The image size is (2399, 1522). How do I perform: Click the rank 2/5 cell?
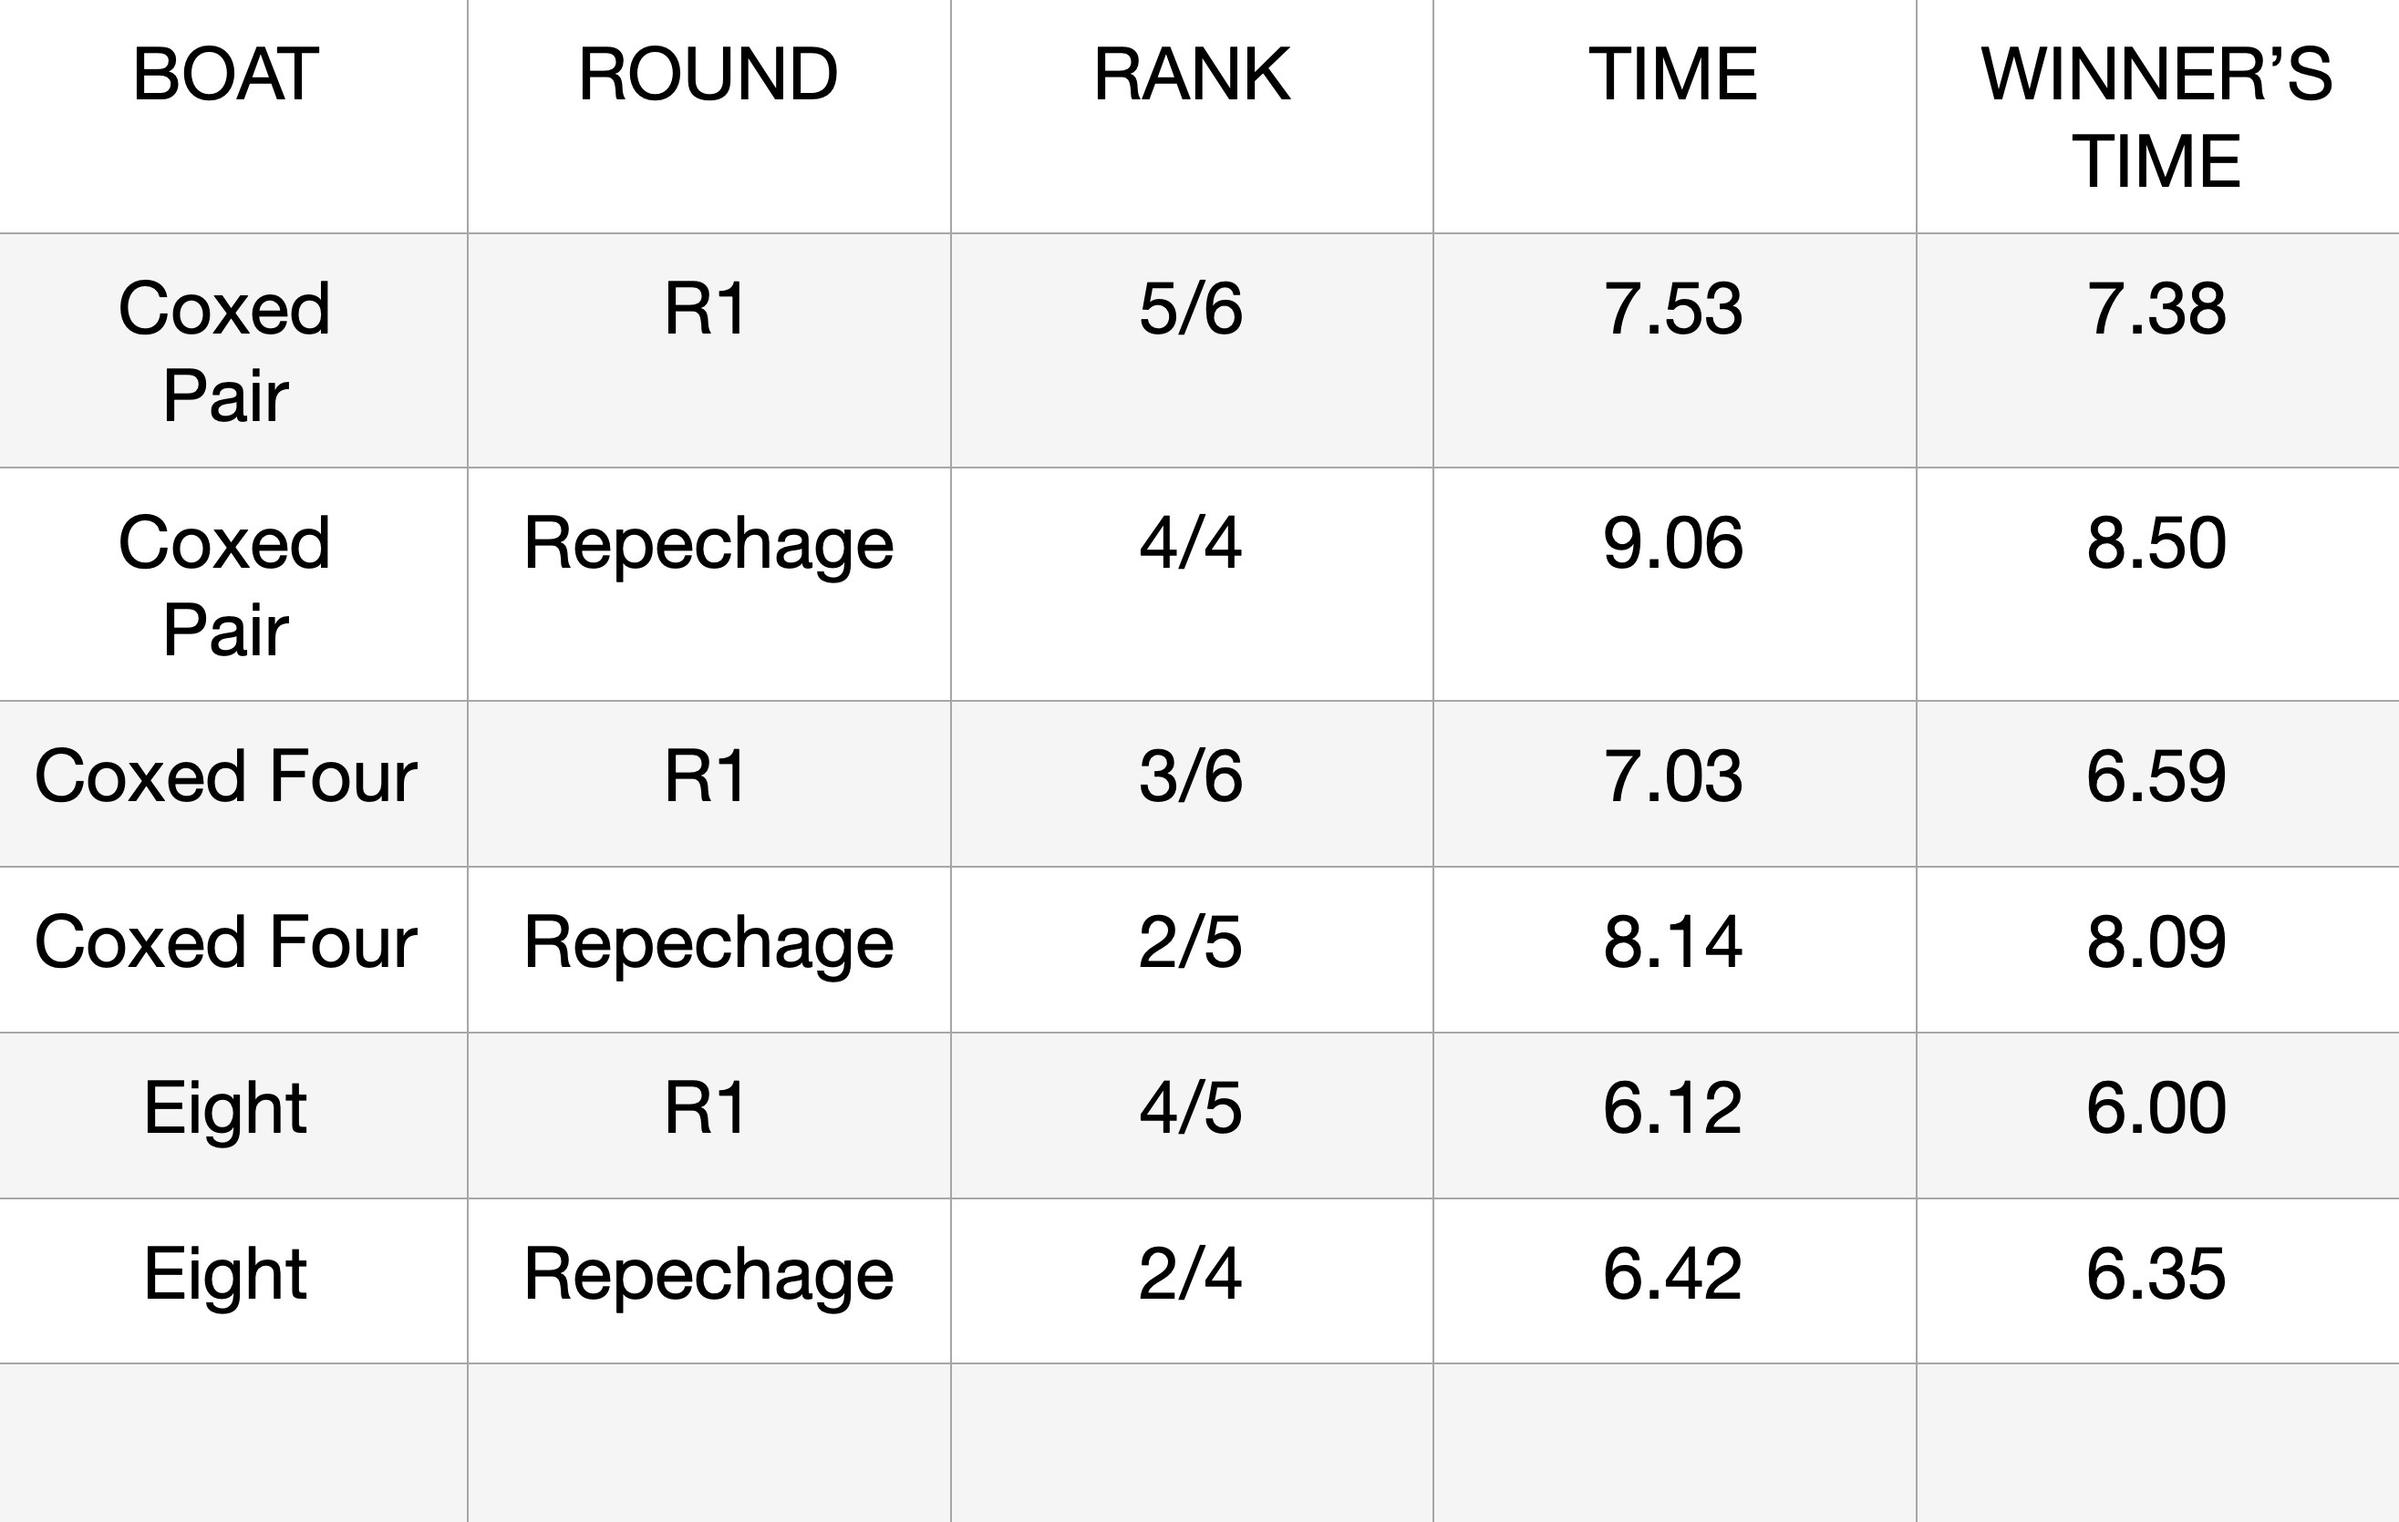pyautogui.click(x=1192, y=942)
